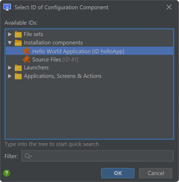
Task: Click the green help question mark icon
Action: coord(7,173)
